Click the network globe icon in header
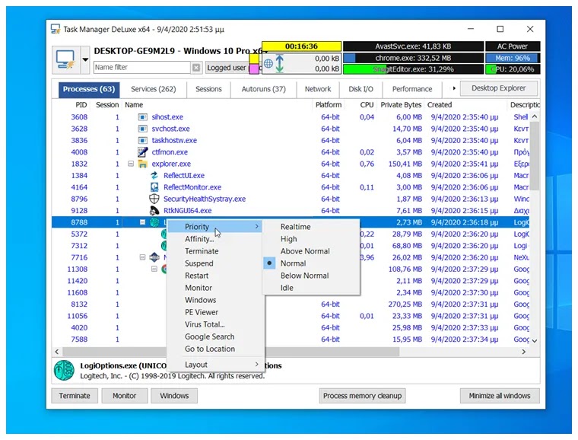Image resolution: width=578 pixels, height=440 pixels. pos(268,64)
